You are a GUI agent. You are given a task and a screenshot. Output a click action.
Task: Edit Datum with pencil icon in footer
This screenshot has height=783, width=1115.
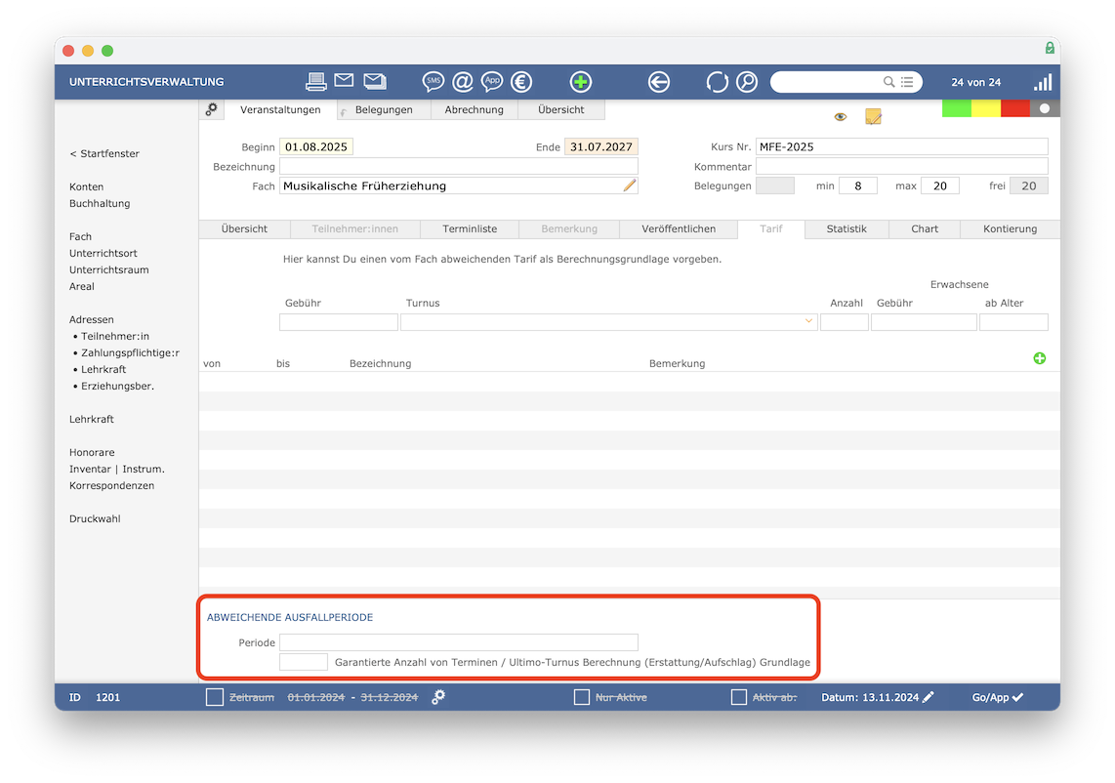pos(928,697)
